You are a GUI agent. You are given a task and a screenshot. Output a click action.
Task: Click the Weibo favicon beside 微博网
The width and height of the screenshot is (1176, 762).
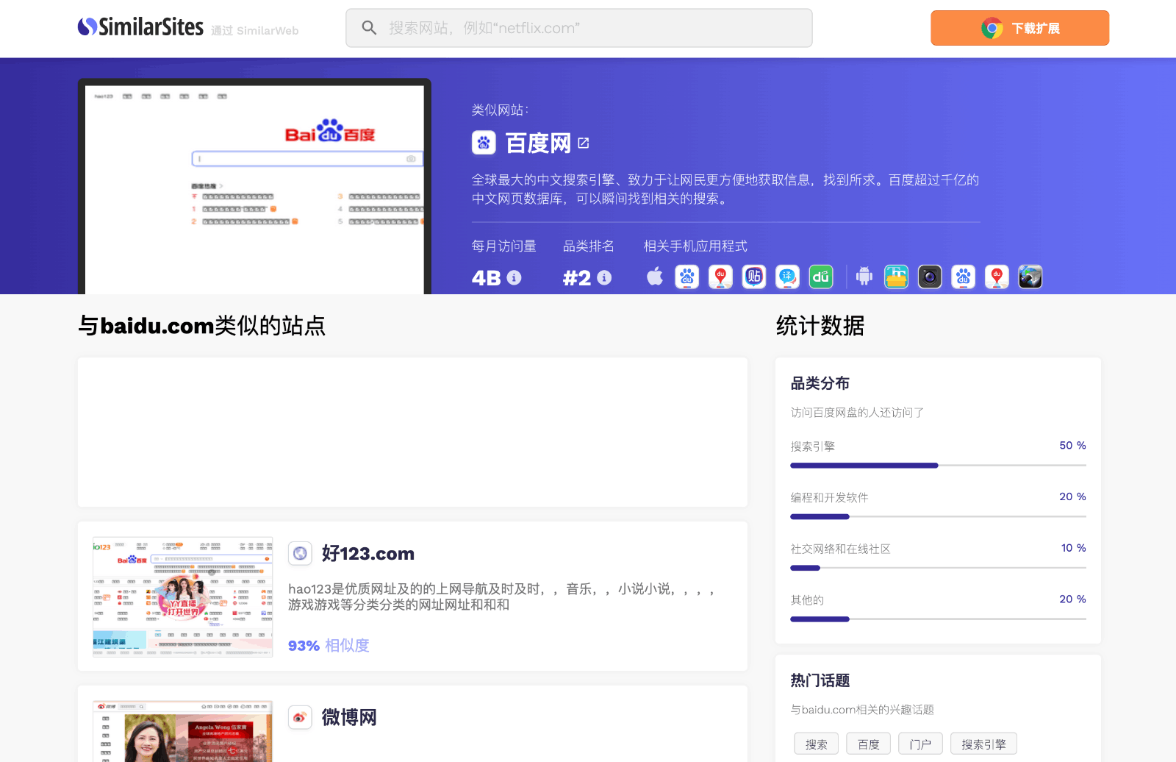(x=300, y=717)
